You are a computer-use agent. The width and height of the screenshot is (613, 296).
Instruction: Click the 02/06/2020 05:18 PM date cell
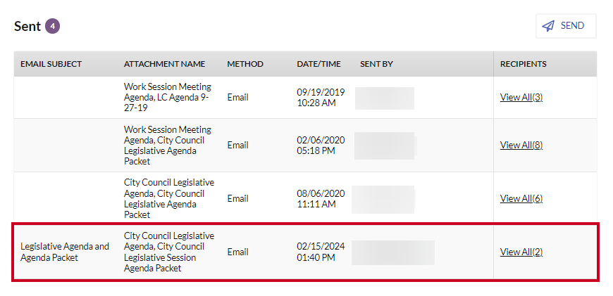321,145
